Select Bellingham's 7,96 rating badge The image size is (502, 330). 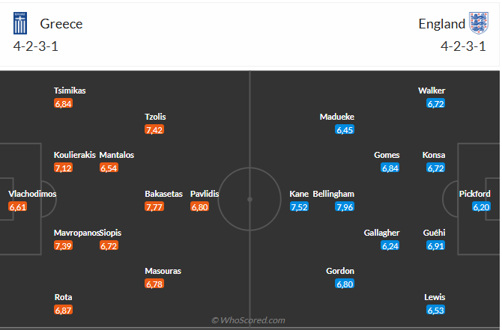(x=345, y=207)
